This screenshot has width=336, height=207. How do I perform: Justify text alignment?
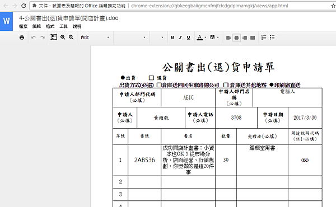[x=253, y=37]
